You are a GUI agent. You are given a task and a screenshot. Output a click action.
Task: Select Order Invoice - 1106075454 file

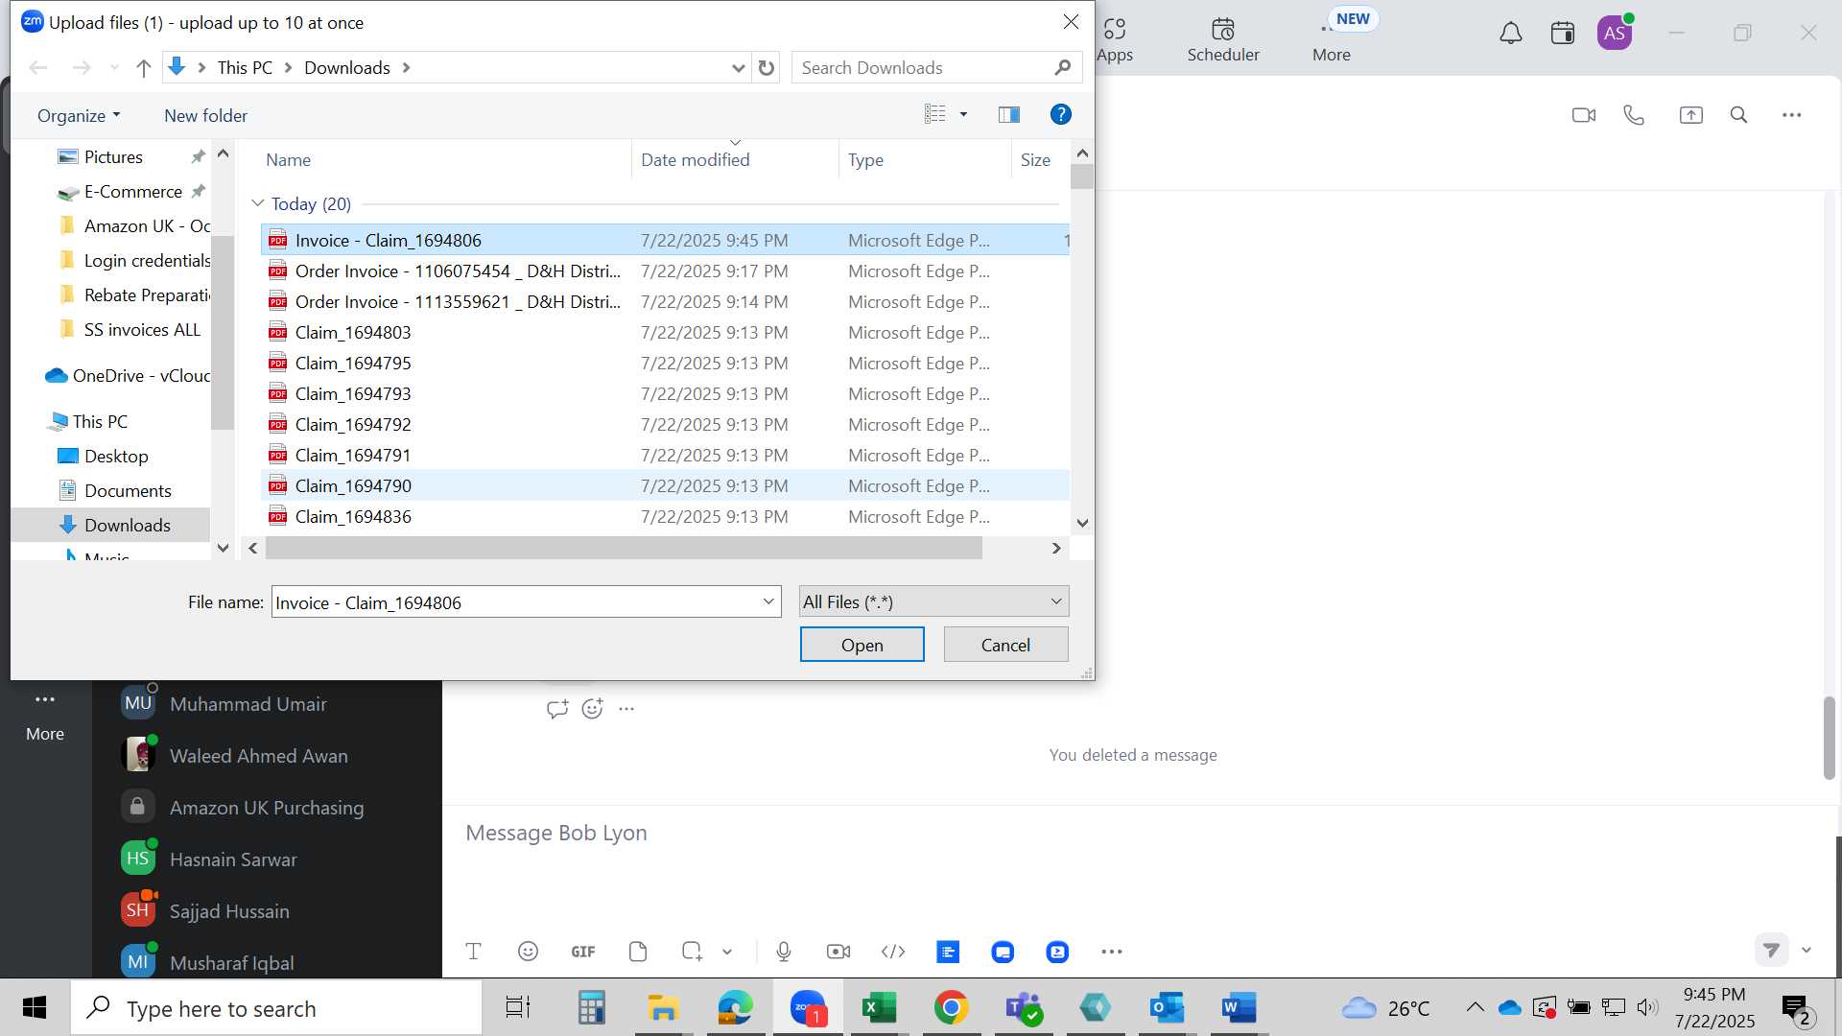458,271
